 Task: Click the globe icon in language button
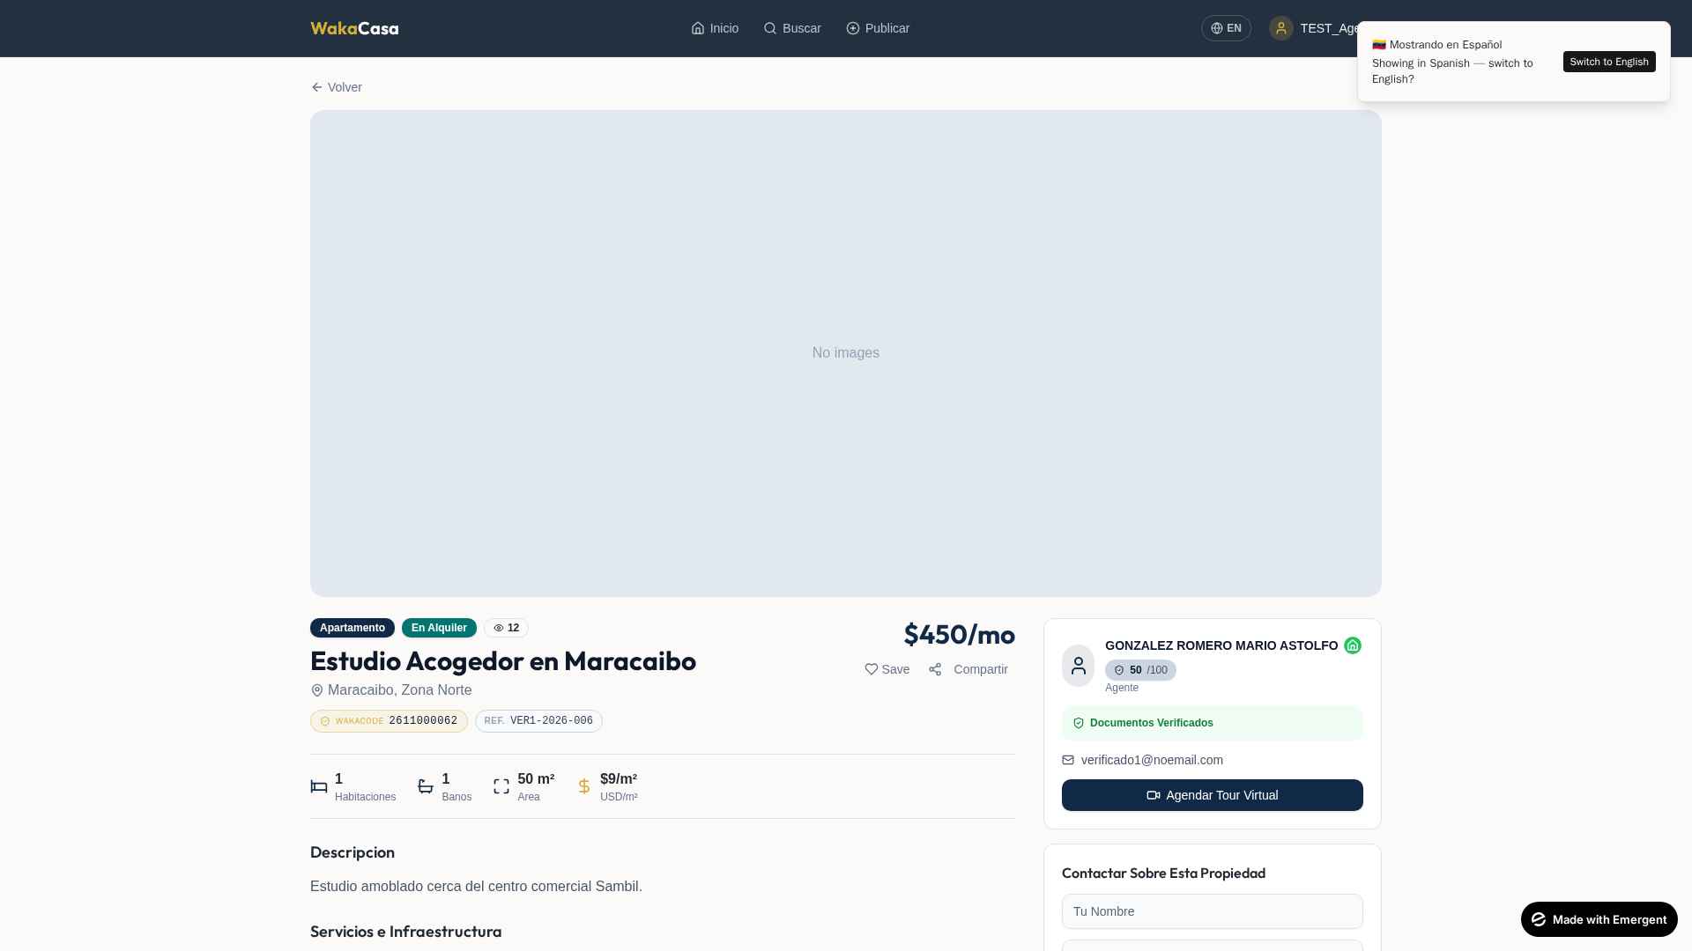tap(1217, 28)
